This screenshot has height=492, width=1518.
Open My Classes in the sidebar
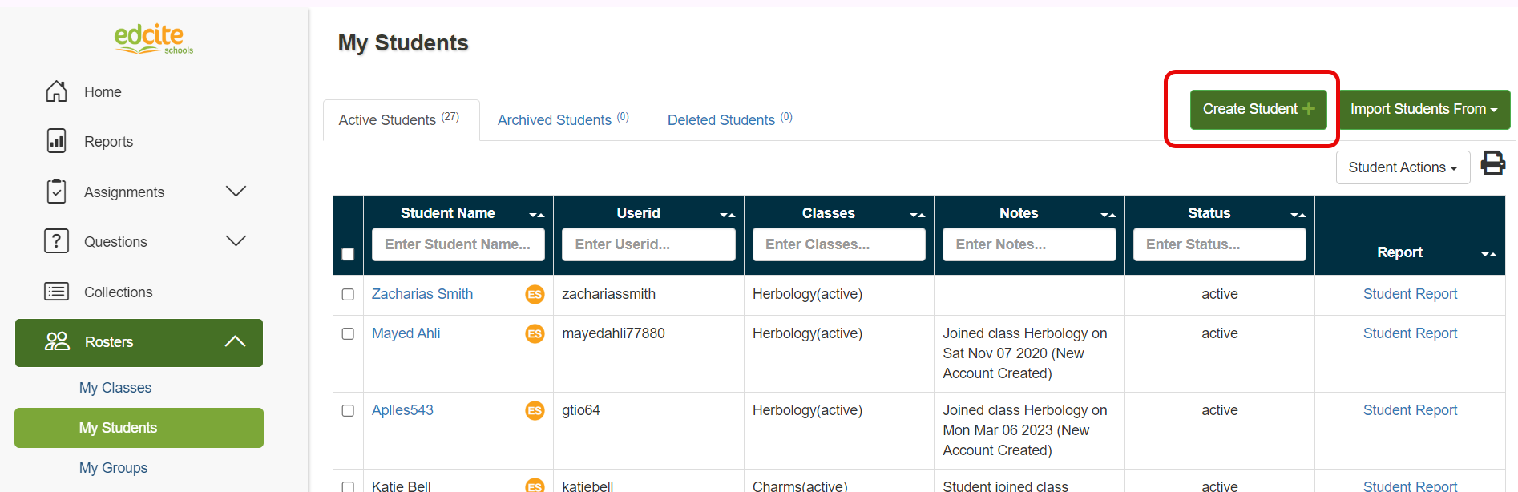115,388
